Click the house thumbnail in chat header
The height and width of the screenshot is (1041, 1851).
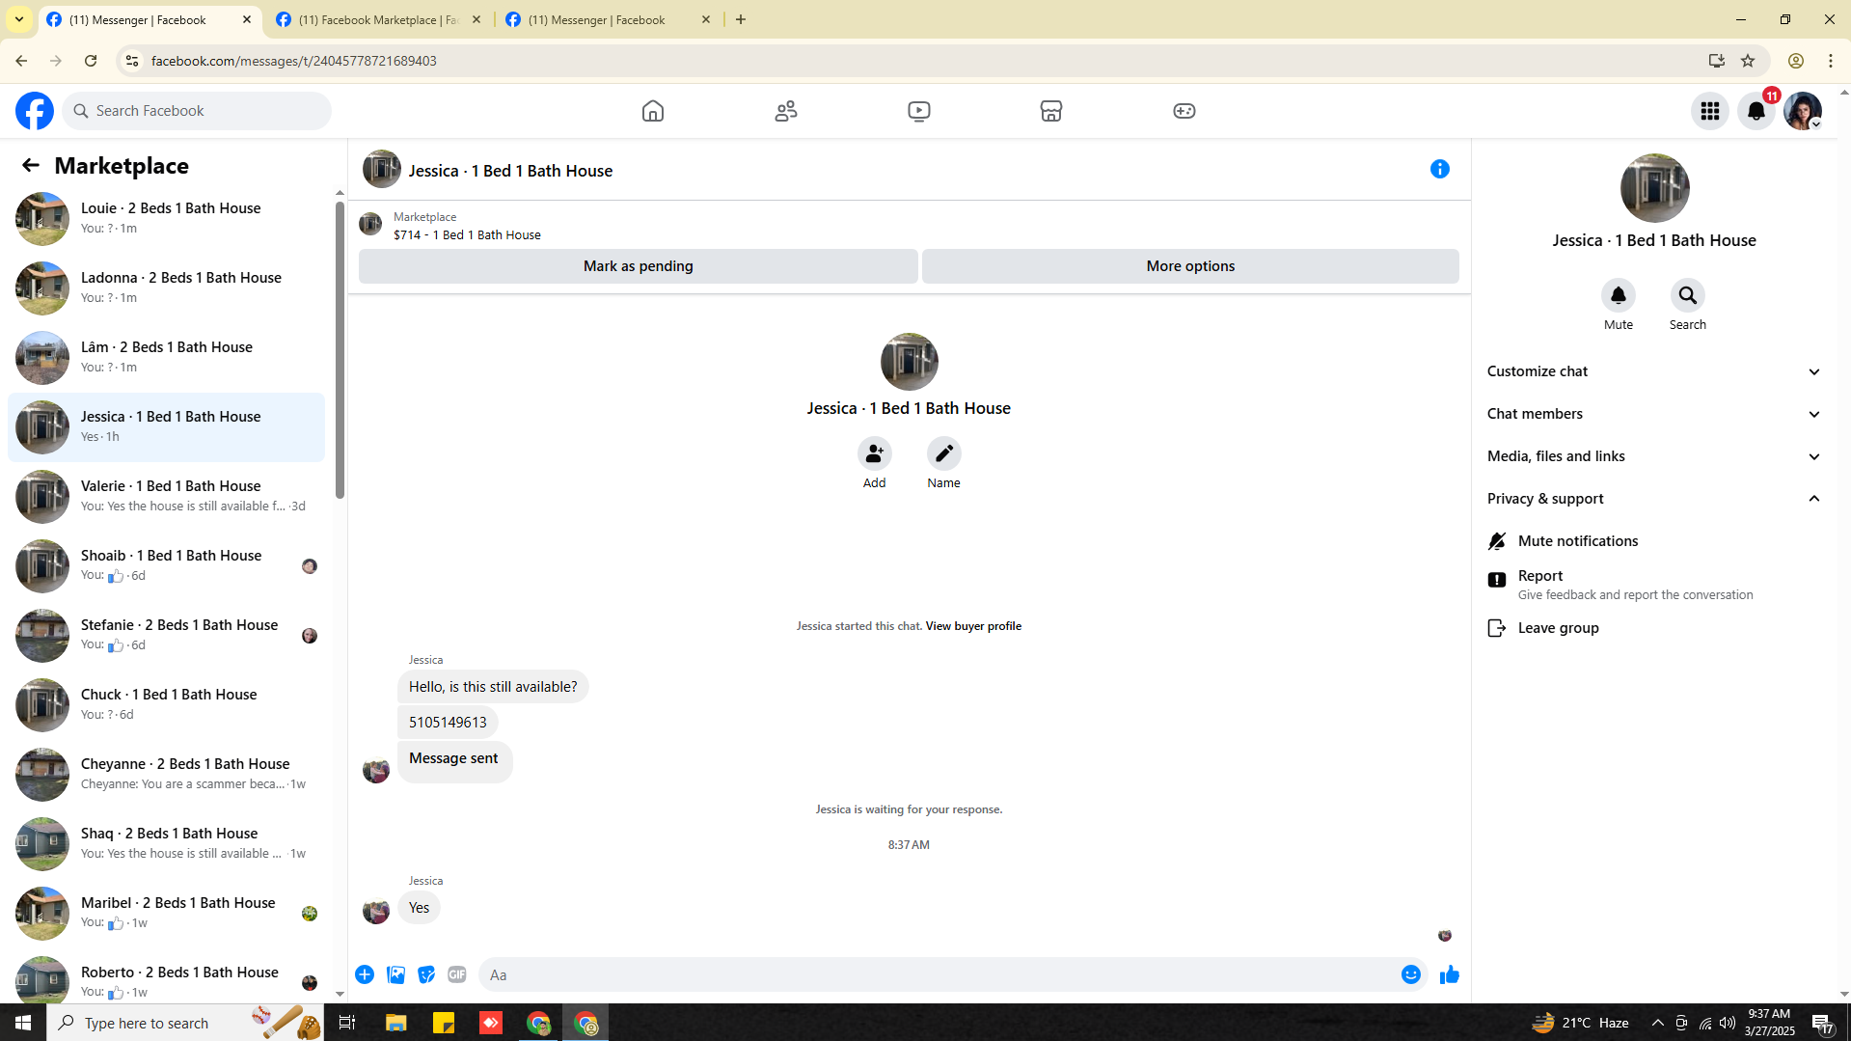tap(382, 169)
